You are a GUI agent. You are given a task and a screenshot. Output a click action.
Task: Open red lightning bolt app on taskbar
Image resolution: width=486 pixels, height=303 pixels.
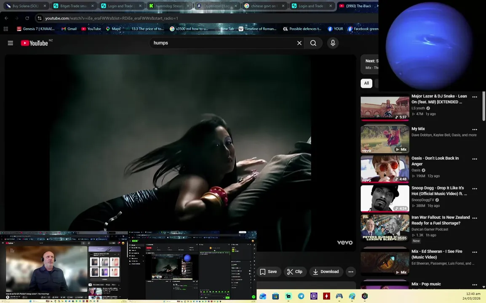point(326,296)
